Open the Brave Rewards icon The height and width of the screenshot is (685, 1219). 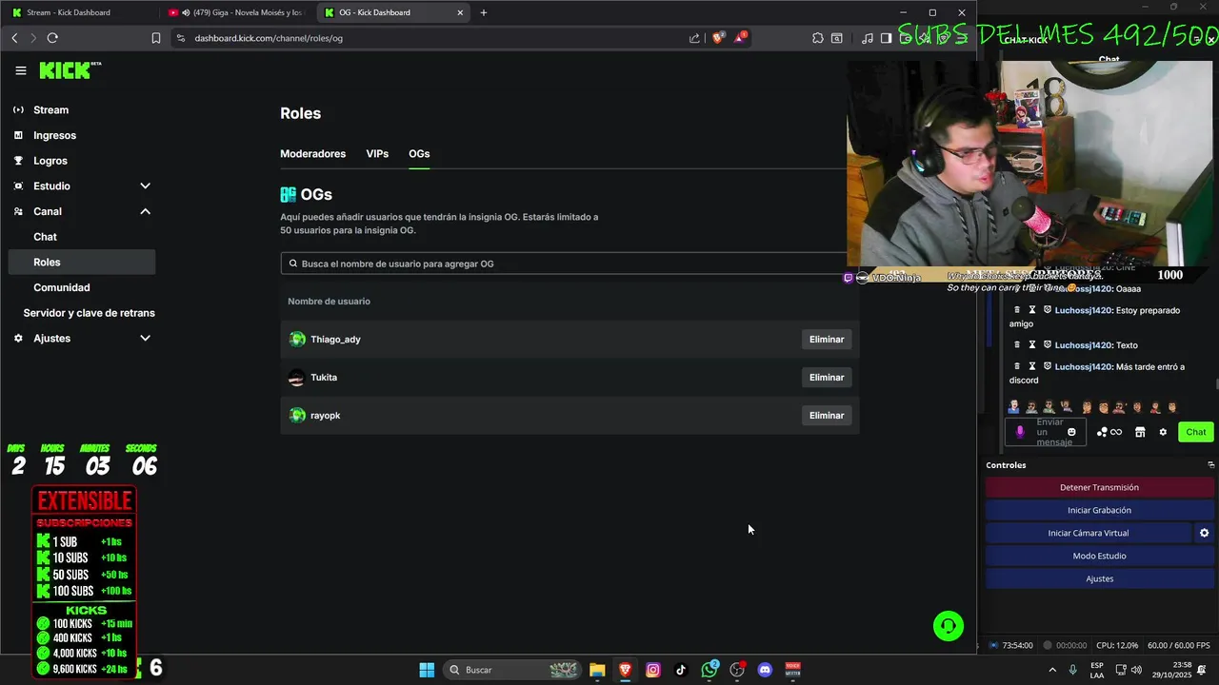(x=740, y=38)
